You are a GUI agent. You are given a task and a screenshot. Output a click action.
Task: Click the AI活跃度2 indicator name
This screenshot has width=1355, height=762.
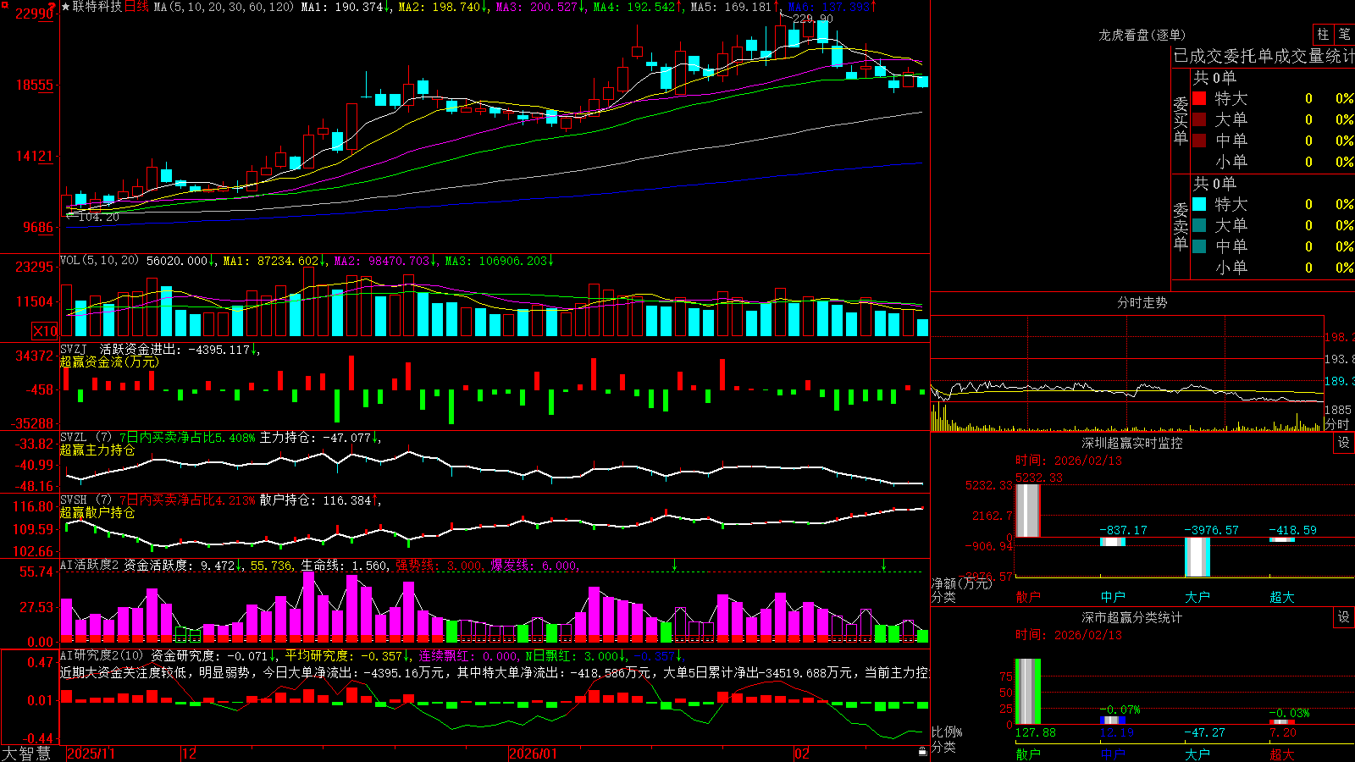tap(90, 565)
